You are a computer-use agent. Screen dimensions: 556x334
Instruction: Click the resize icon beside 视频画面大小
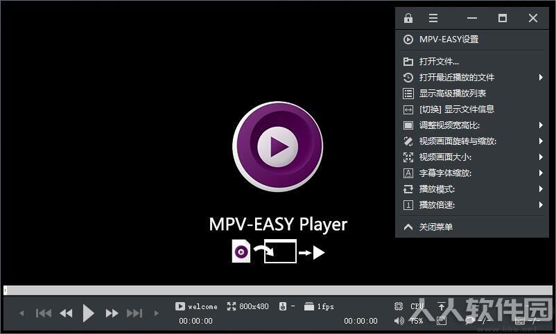[408, 157]
